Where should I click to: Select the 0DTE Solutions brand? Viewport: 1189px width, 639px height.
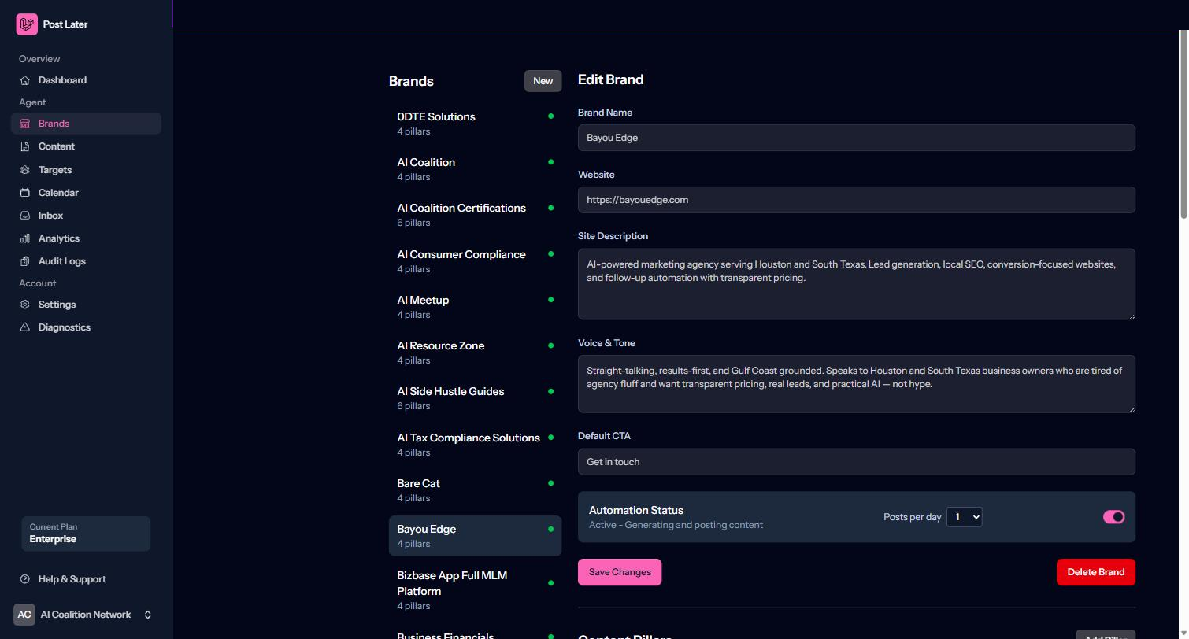[x=475, y=124]
